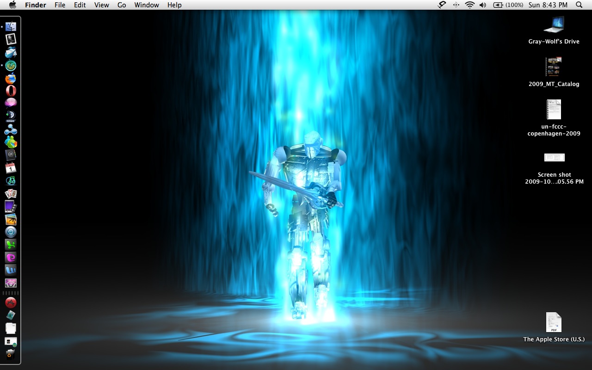The width and height of the screenshot is (592, 370).
Task: Open the Finder application menu
Action: (x=36, y=5)
